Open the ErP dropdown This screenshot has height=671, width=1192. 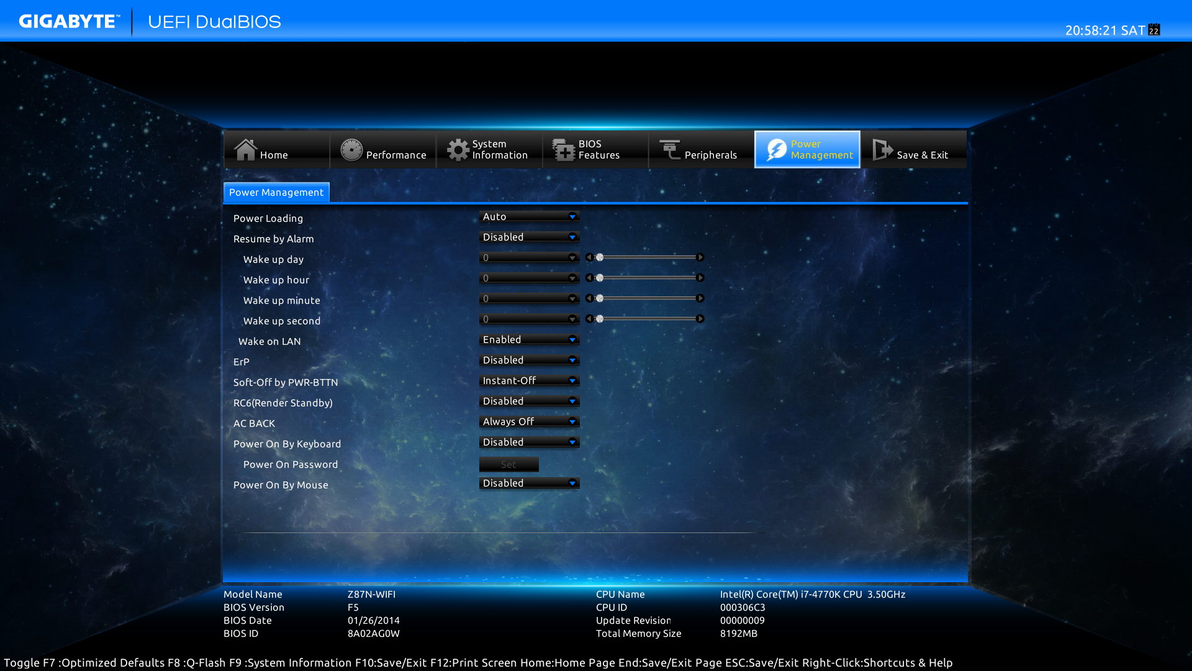pos(529,360)
